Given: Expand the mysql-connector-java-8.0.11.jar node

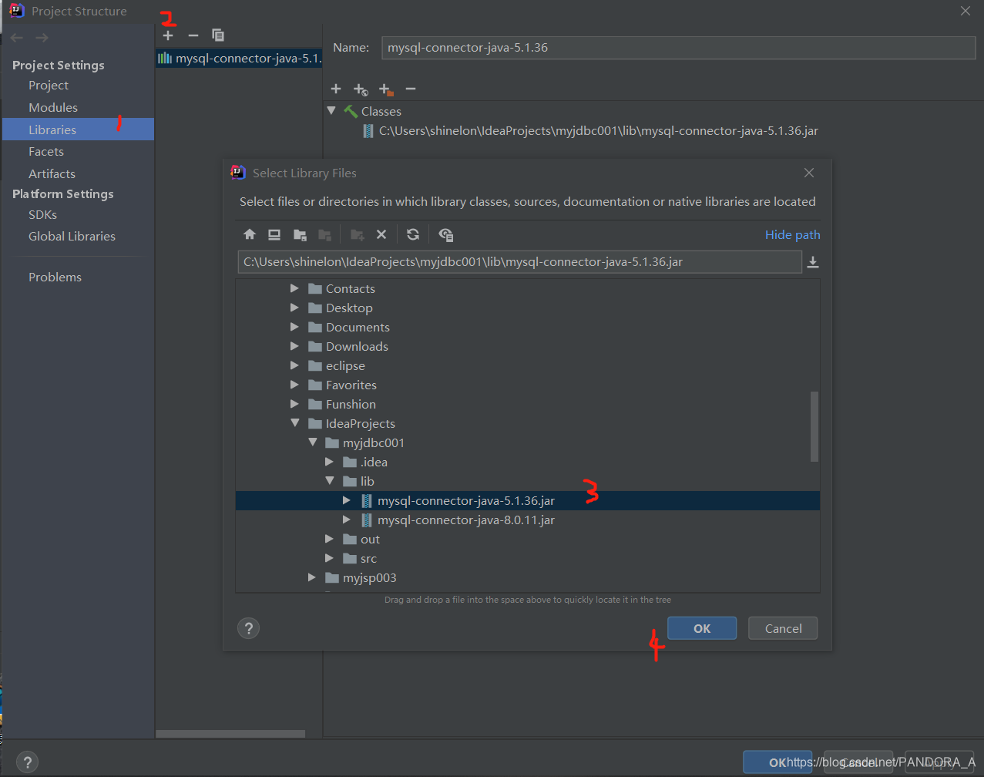Looking at the screenshot, I should tap(347, 520).
